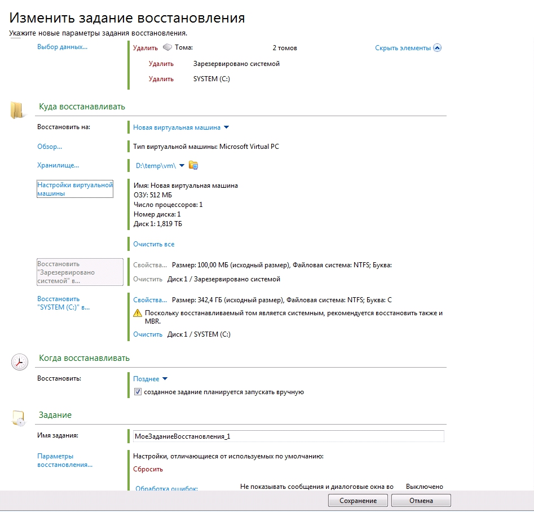Viewport: 534px width, 512px height.
Task: Click the Сохранение button
Action: [358, 500]
